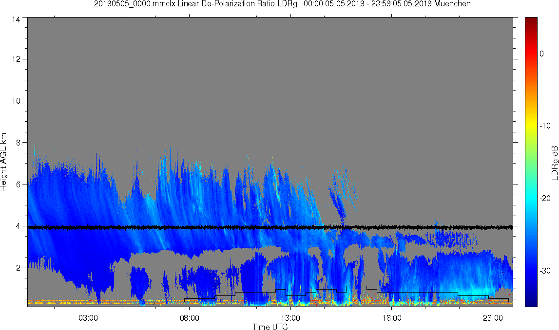The image size is (559, 330).
Task: Click the height tick label 6
Action: [18, 184]
